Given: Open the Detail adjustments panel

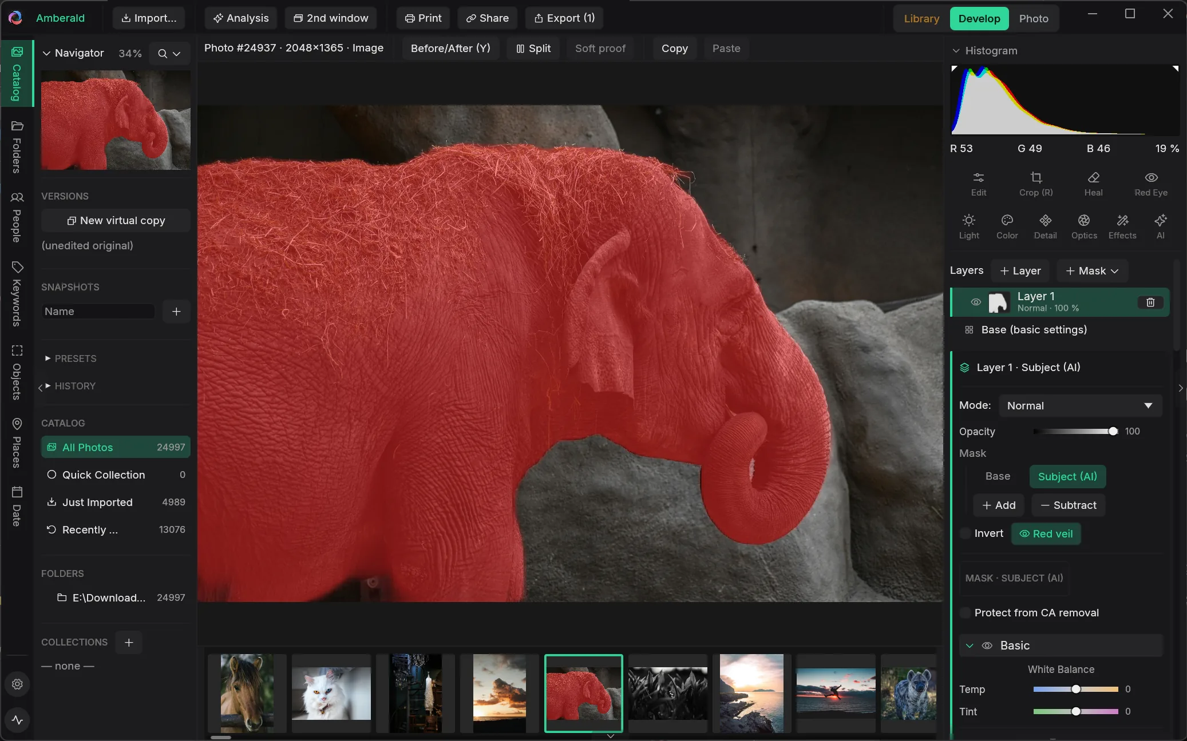Looking at the screenshot, I should point(1046,227).
